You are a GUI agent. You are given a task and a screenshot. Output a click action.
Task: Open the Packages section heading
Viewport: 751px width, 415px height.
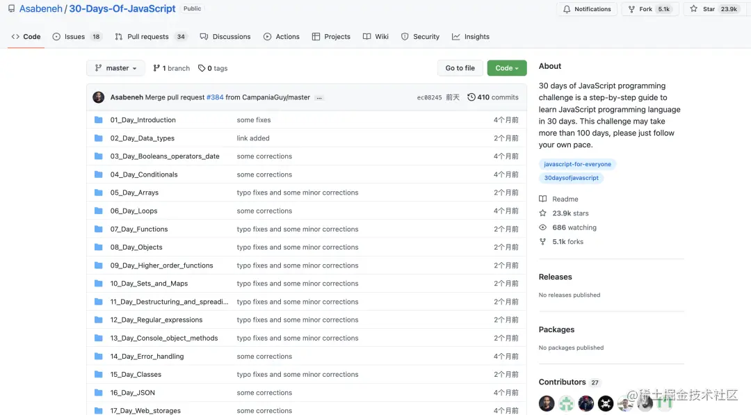click(556, 329)
